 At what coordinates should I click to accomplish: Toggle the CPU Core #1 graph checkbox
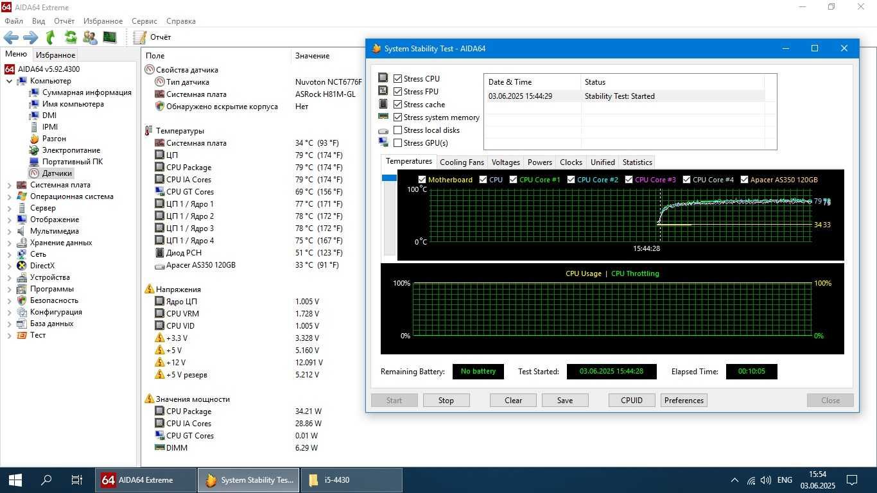coord(513,180)
